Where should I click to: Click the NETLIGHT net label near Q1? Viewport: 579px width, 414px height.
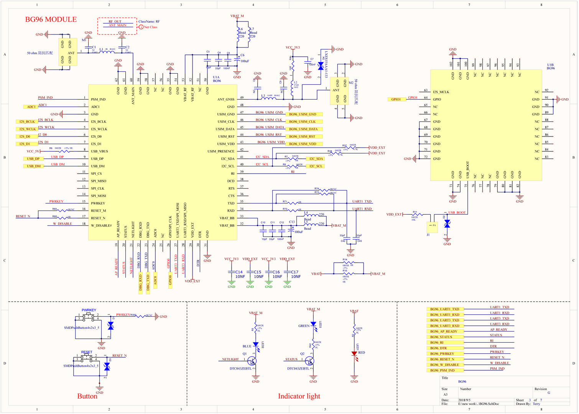(x=230, y=359)
